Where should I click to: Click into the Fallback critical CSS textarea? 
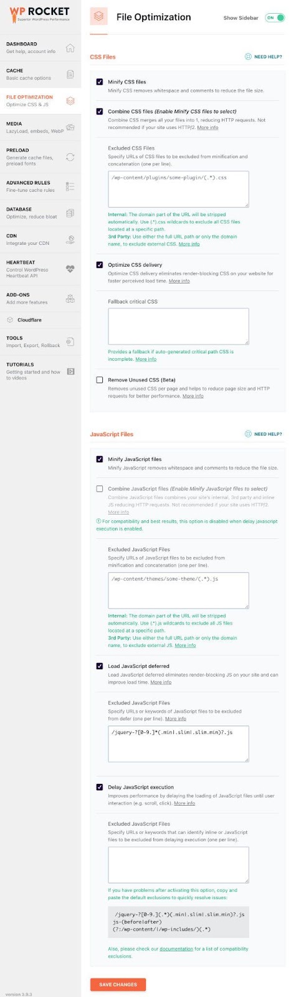click(x=178, y=326)
